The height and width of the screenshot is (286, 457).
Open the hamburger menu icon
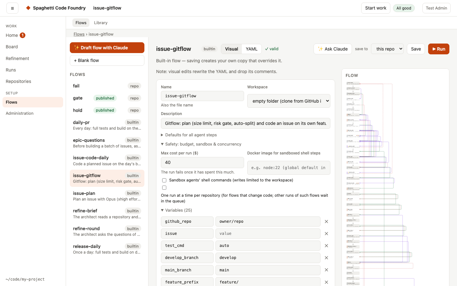coord(12,8)
